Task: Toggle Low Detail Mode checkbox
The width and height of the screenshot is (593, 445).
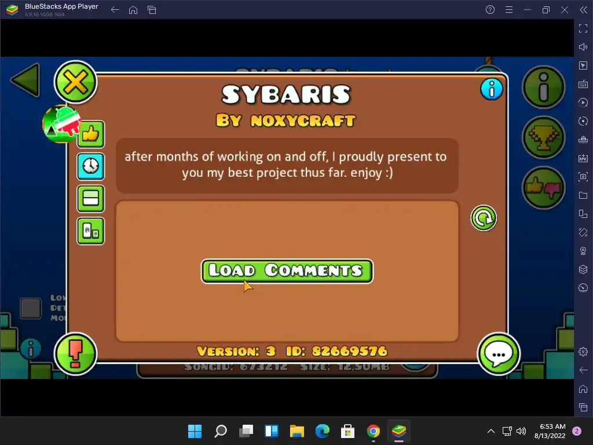Action: point(31,308)
